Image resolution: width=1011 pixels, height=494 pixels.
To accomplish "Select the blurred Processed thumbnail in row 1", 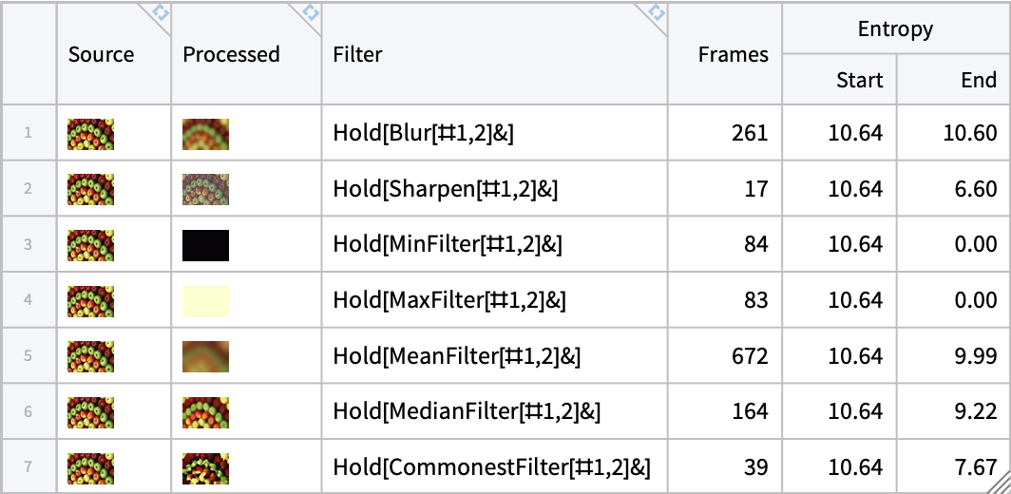I will click(205, 134).
